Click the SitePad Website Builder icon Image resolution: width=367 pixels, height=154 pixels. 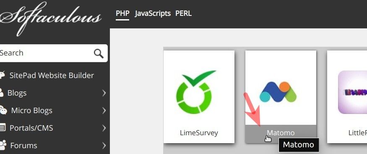pos(3,75)
